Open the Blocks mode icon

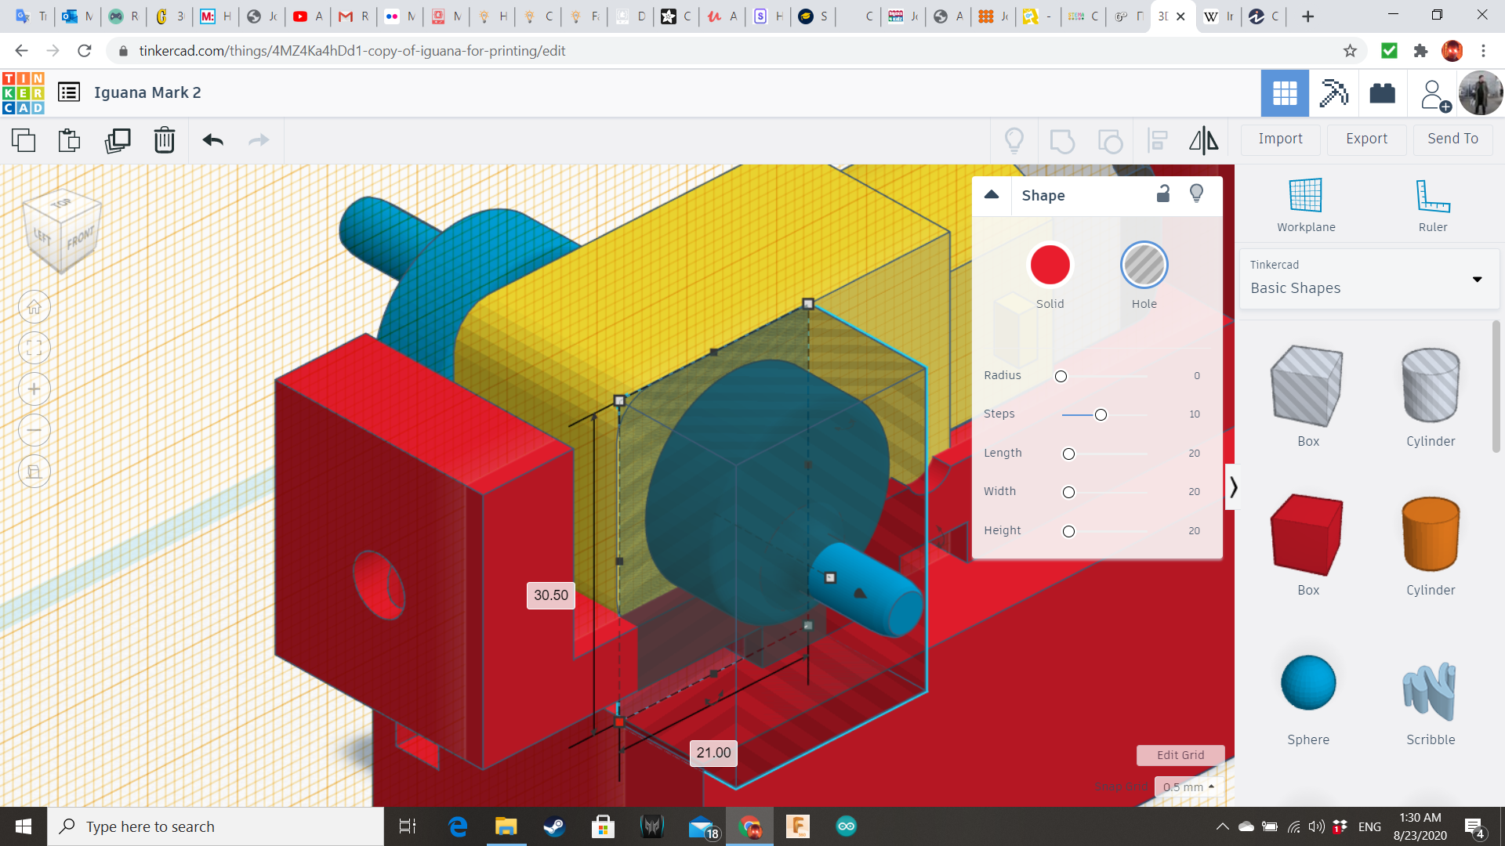coord(1333,93)
